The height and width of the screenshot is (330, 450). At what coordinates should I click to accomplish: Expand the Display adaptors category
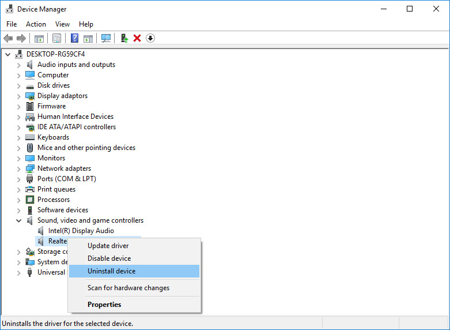[18, 96]
